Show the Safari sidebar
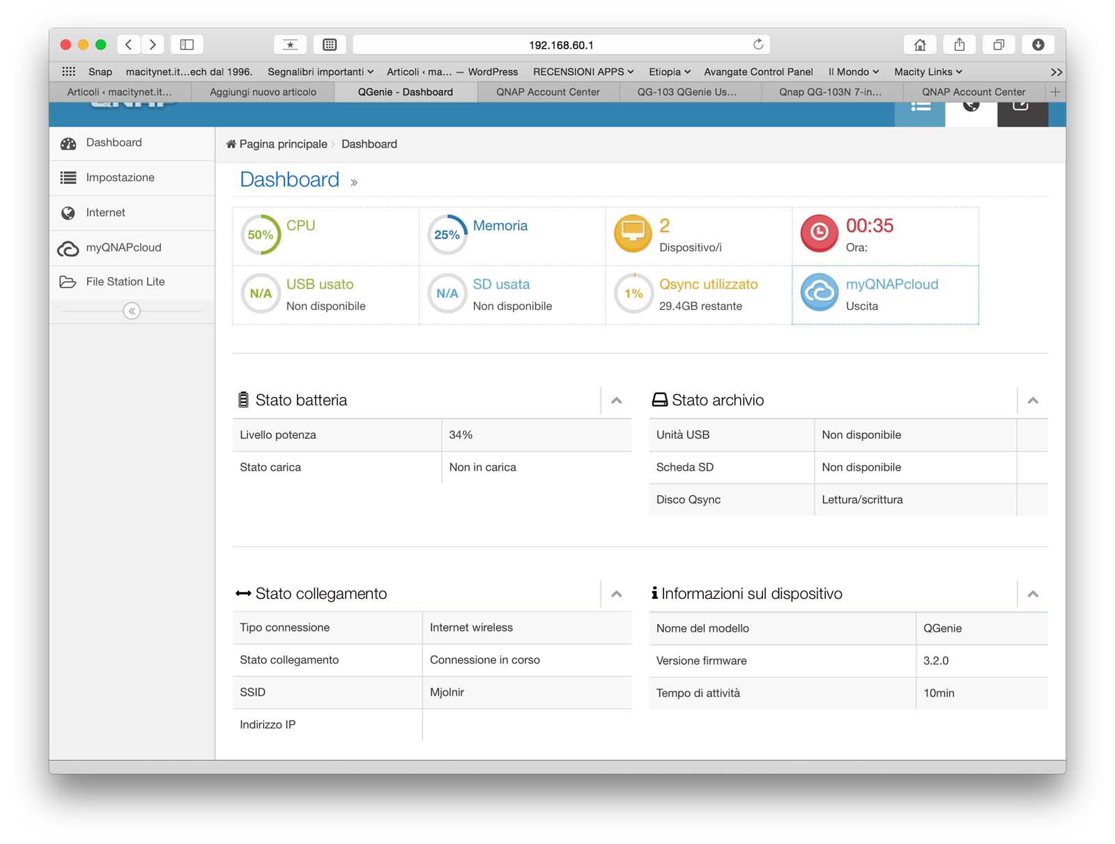Viewport: 1115px width, 844px height. (187, 45)
